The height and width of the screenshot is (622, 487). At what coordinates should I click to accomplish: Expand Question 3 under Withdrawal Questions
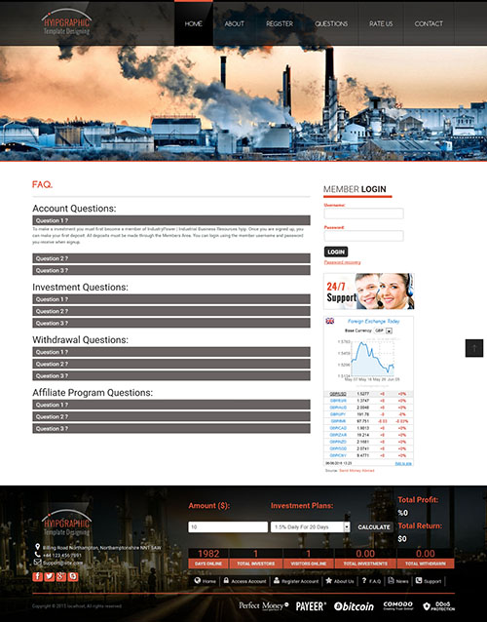point(171,375)
